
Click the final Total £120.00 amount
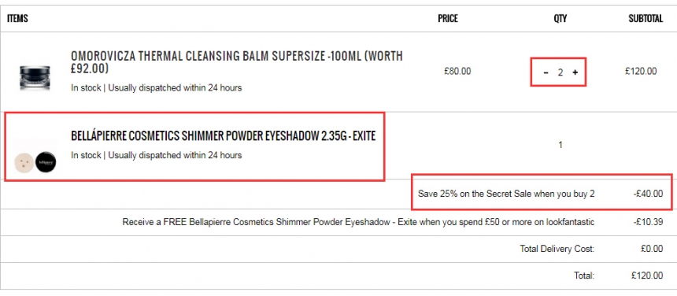click(647, 276)
